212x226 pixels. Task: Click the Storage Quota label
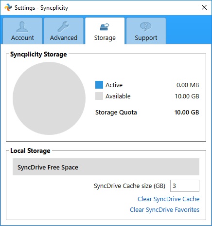click(116, 112)
